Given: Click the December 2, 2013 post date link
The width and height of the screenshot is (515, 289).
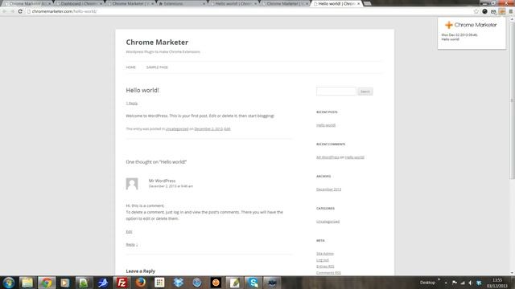Looking at the screenshot, I should [208, 128].
